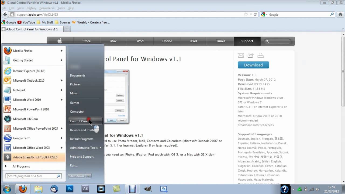Show hidden icons arrow in system tray
Image resolution: width=345 pixels, height=194 pixels.
[293, 189]
